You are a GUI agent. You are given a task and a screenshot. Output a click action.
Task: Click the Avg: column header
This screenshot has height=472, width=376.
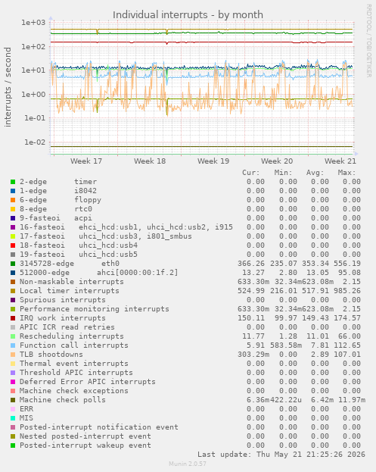pos(315,173)
